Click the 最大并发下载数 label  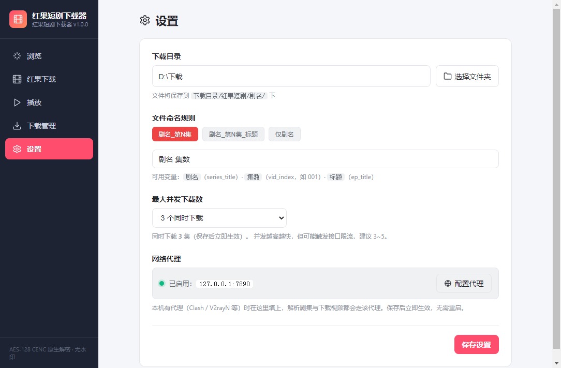(177, 199)
